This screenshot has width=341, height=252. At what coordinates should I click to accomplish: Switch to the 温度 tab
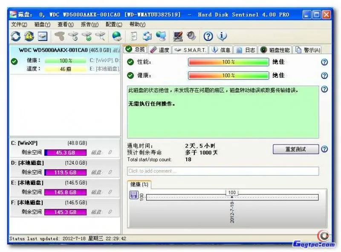[163, 49]
